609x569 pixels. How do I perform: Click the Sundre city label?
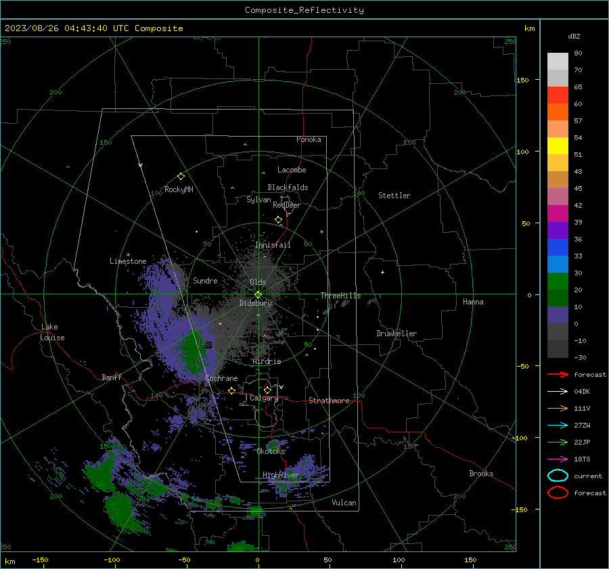coord(205,280)
